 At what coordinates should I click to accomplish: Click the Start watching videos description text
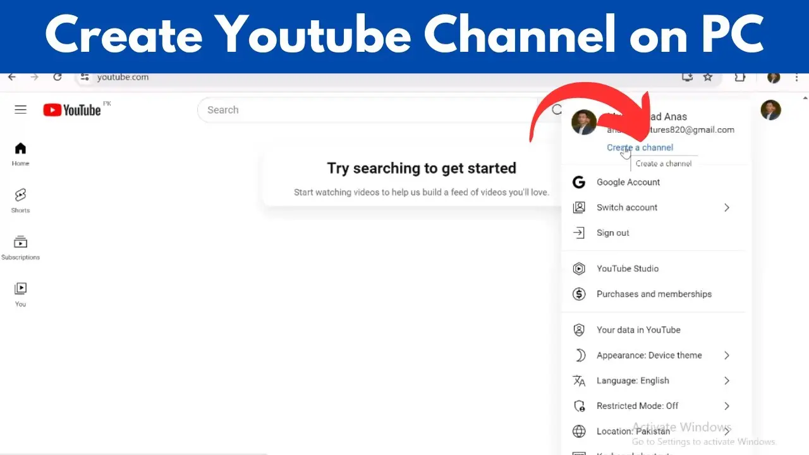tap(422, 192)
